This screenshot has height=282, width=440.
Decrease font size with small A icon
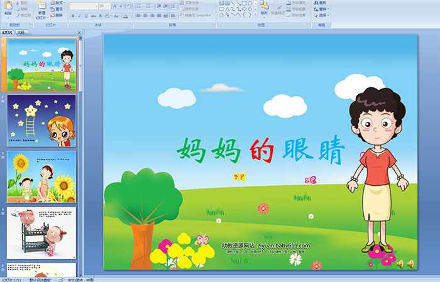121,6
